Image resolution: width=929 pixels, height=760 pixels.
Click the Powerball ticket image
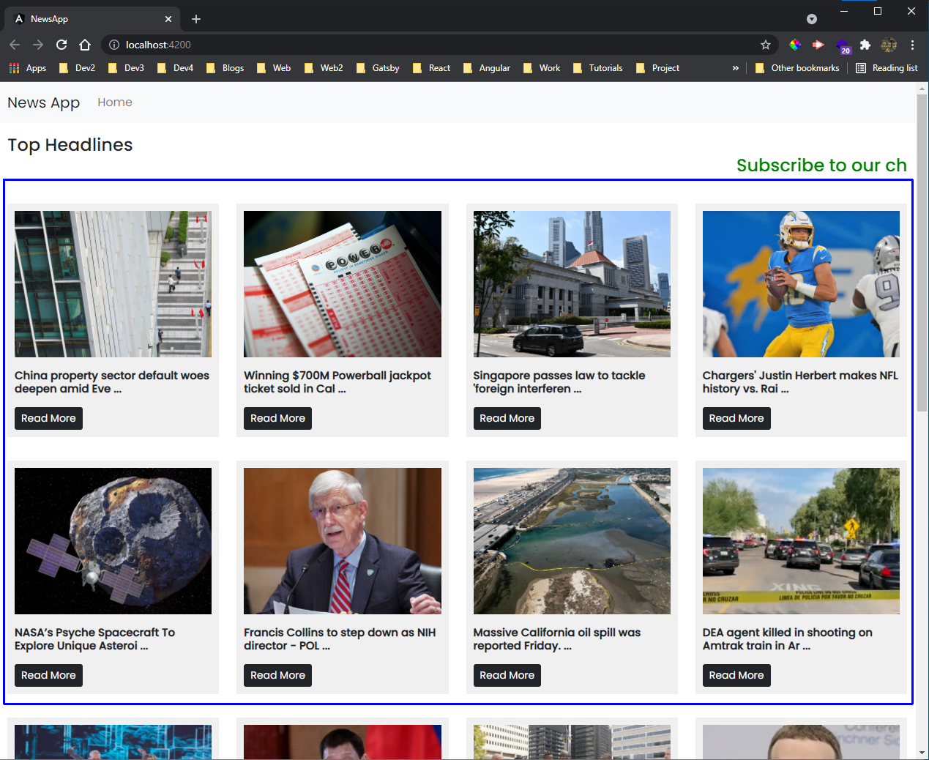[343, 284]
